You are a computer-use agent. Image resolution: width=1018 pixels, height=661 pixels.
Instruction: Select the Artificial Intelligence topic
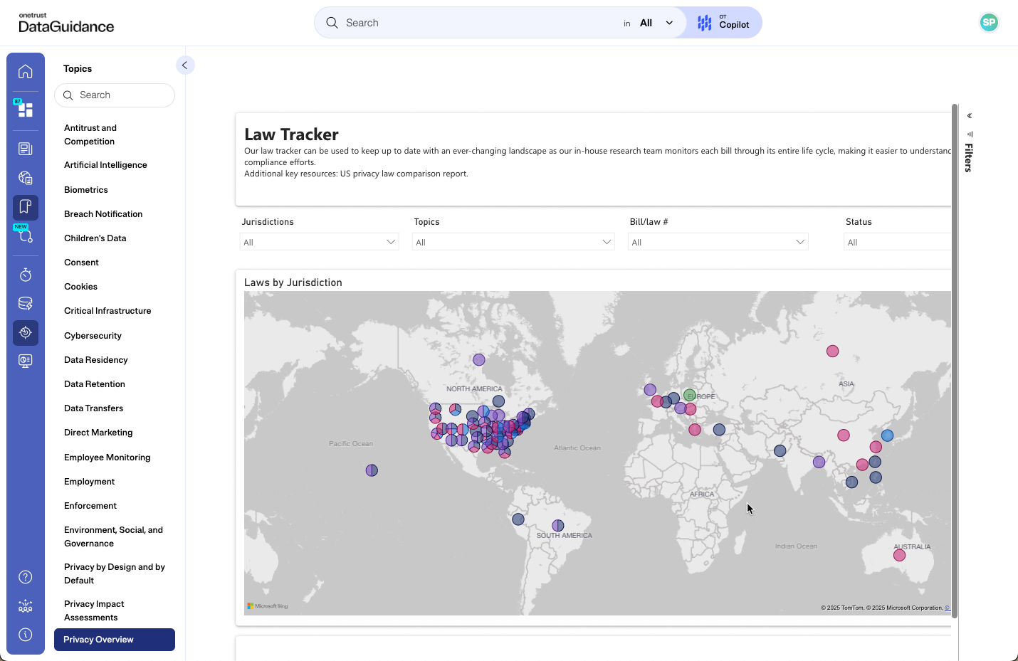(x=105, y=165)
